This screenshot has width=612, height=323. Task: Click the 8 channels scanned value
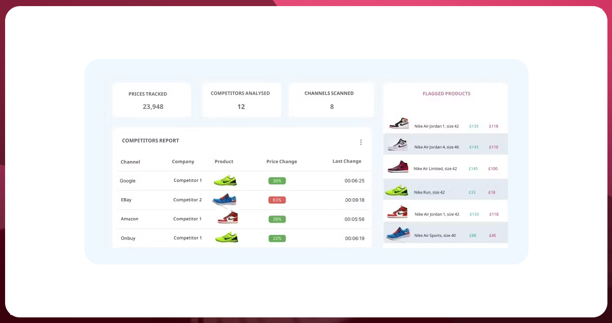(x=332, y=107)
